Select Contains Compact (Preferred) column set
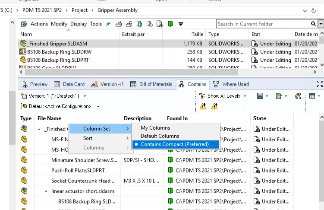Image resolution: width=324 pixels, height=210 pixels. pos(175,144)
